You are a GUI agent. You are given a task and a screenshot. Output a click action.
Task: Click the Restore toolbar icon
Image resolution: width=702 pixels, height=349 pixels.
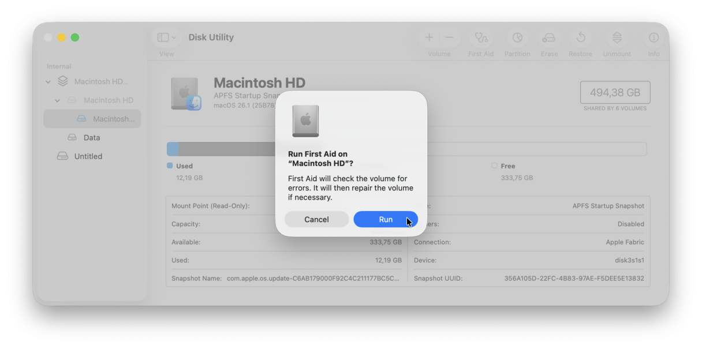pyautogui.click(x=580, y=37)
